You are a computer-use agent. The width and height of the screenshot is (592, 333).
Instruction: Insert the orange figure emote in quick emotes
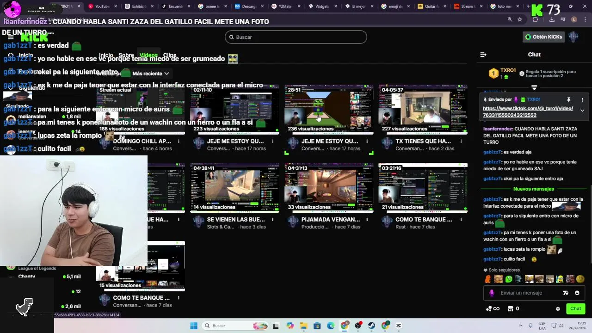click(x=487, y=279)
